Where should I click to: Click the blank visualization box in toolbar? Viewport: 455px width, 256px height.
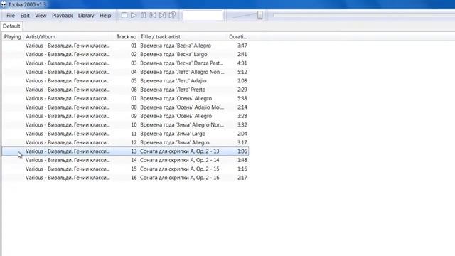pos(203,16)
